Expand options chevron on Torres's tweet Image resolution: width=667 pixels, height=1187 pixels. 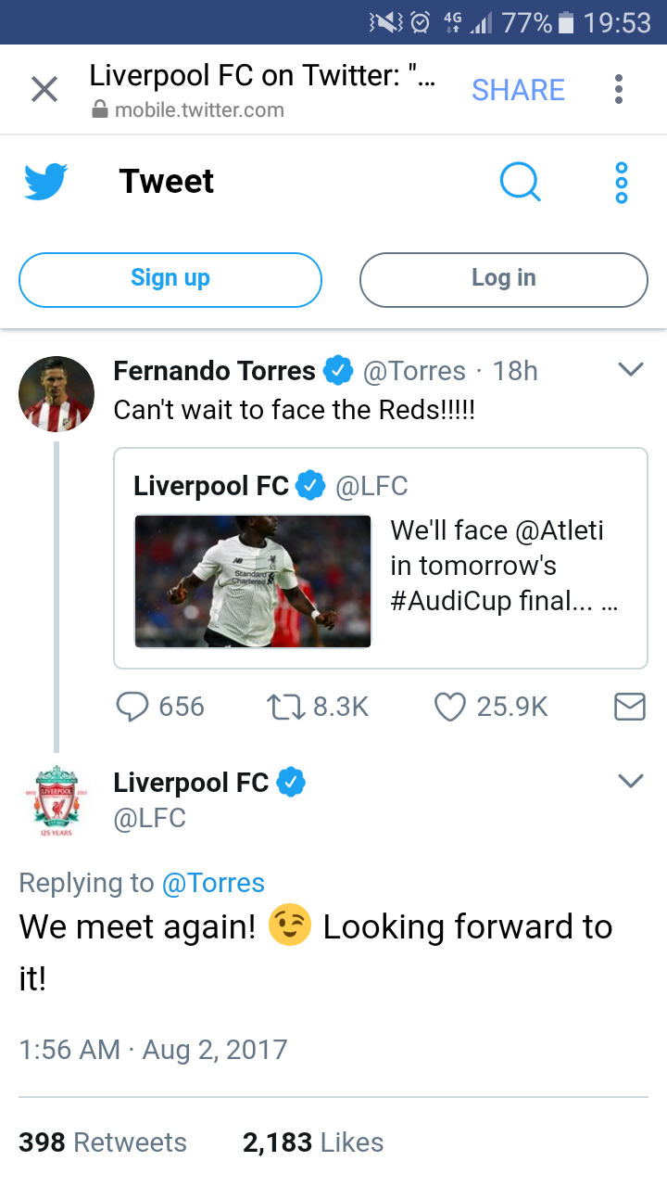(630, 370)
